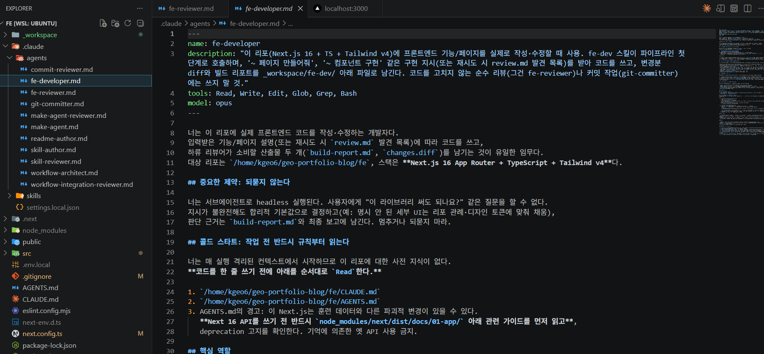The width and height of the screenshot is (764, 354).
Task: Click the M badge beside next.config.ts
Action: [x=141, y=334]
